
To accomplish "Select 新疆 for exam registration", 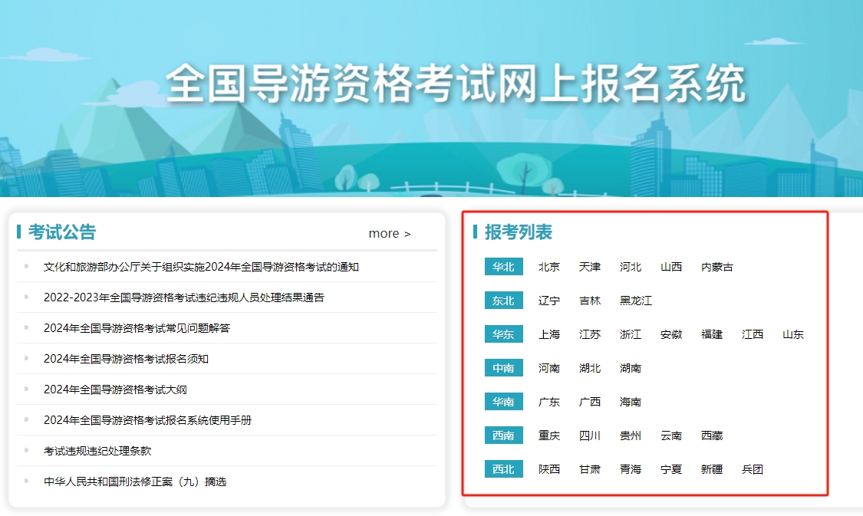I will point(712,468).
